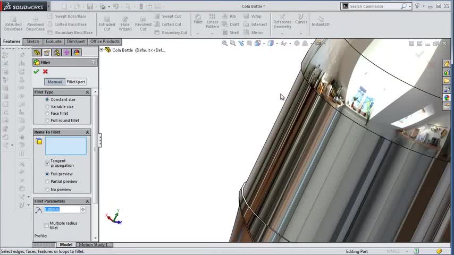Expand the Cola Bottle tree node
Viewport: 454px width, 255px height.
(x=102, y=50)
